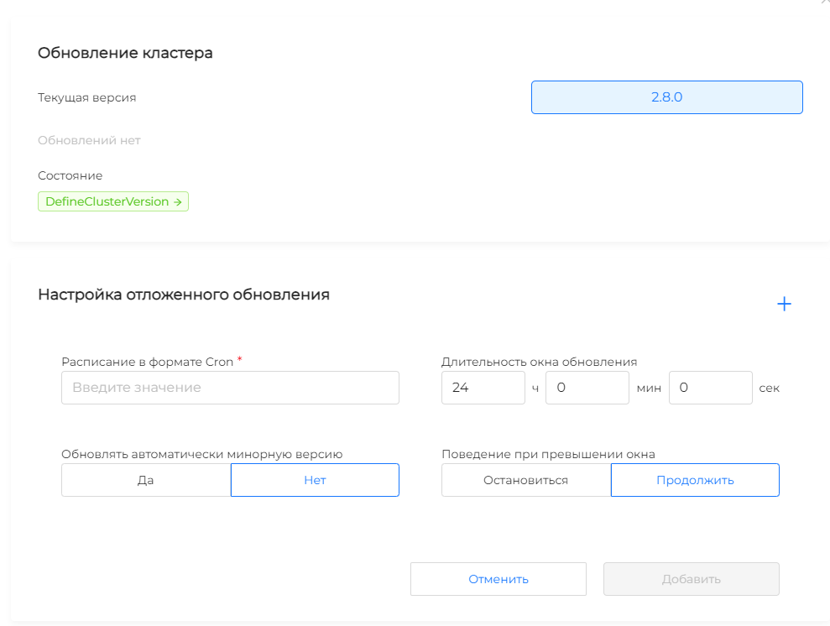The height and width of the screenshot is (626, 830).
Task: Enable automatic minor updates with Да
Action: [x=146, y=480]
